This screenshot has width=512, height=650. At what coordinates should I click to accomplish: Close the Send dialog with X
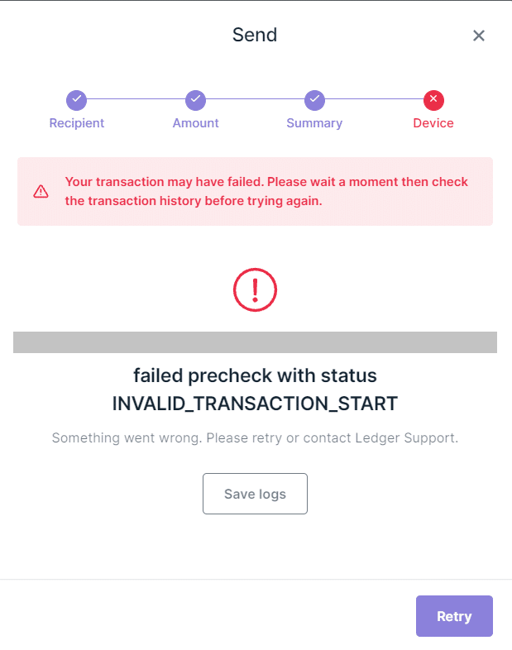pos(478,36)
